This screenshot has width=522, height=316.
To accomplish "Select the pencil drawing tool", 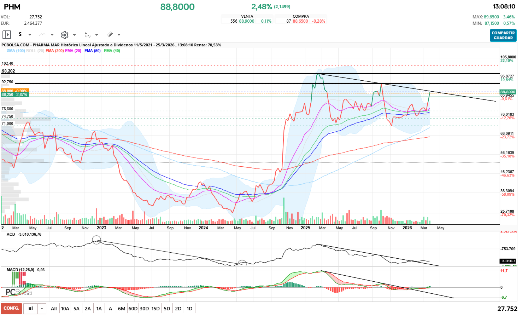I will [110, 35].
